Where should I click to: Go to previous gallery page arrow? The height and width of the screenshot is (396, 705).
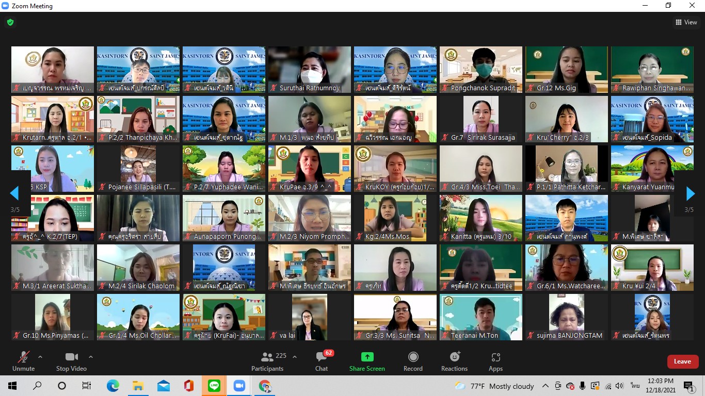pos(14,193)
